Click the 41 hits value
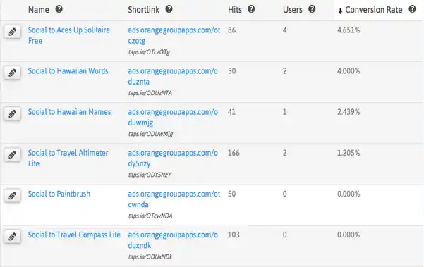 pos(231,112)
